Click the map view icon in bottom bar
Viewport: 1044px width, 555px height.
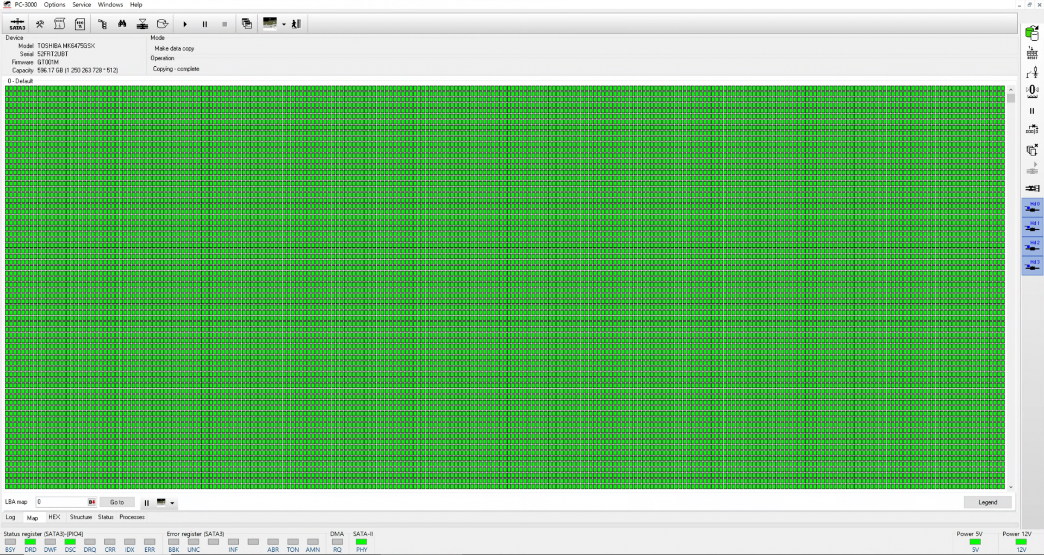pos(161,502)
